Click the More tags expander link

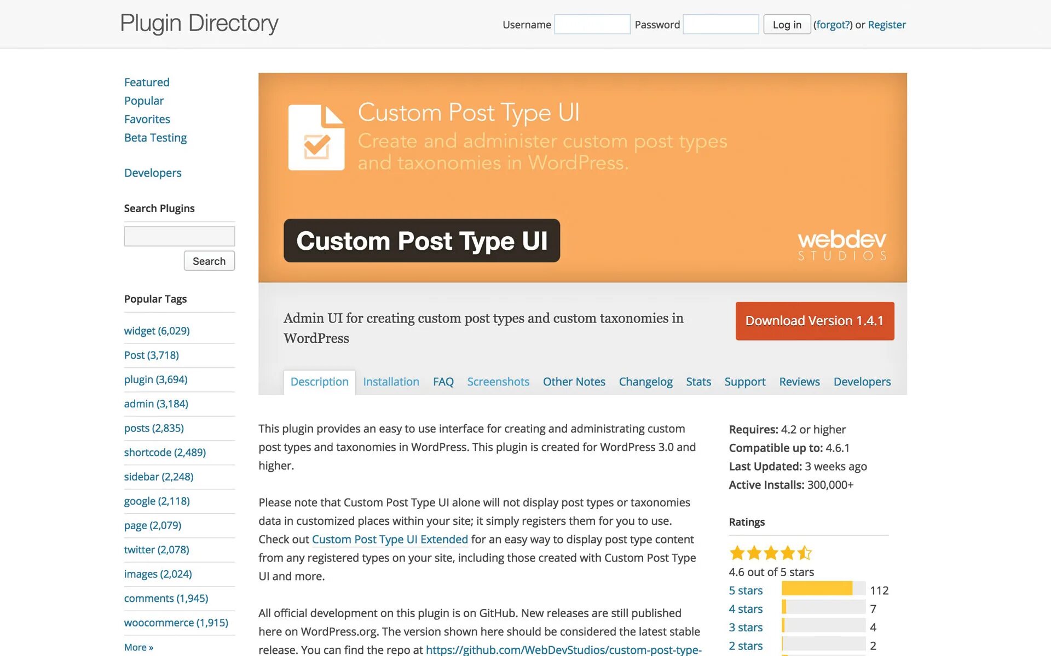(138, 647)
